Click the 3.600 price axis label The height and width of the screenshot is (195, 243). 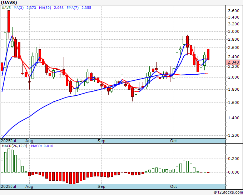(234, 11)
